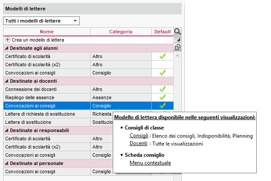Sort by the Categoria column header
271x181 pixels.
[121, 32]
